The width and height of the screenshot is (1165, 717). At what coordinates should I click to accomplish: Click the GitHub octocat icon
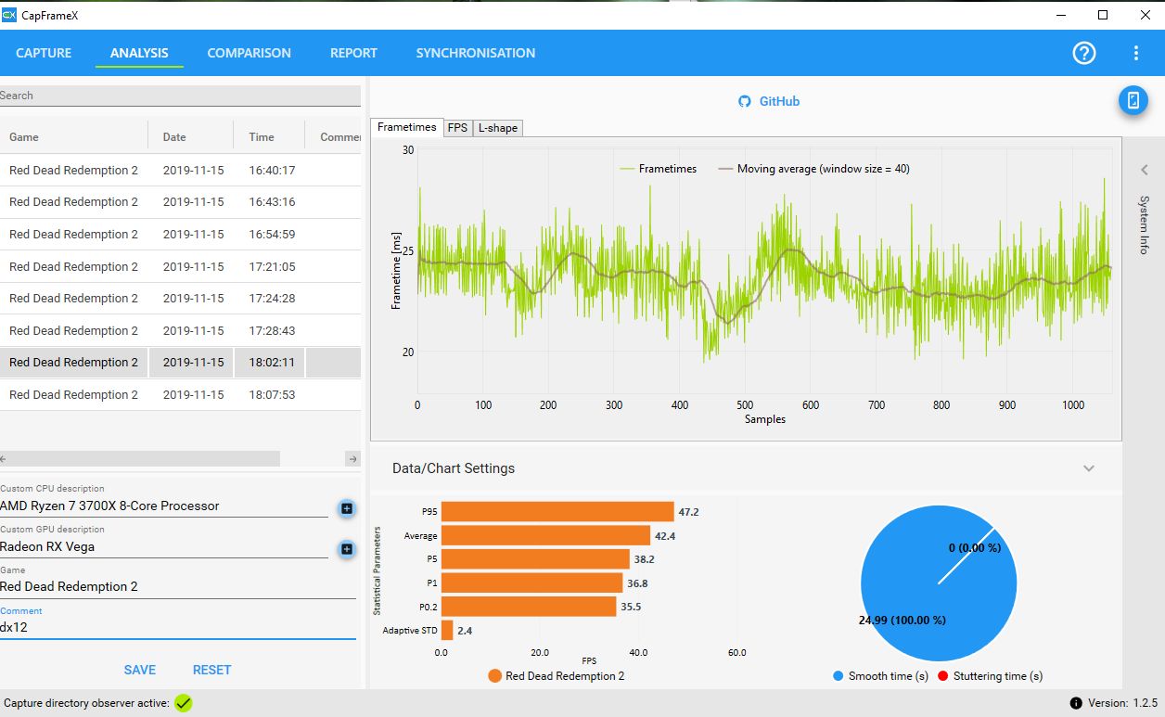(744, 101)
